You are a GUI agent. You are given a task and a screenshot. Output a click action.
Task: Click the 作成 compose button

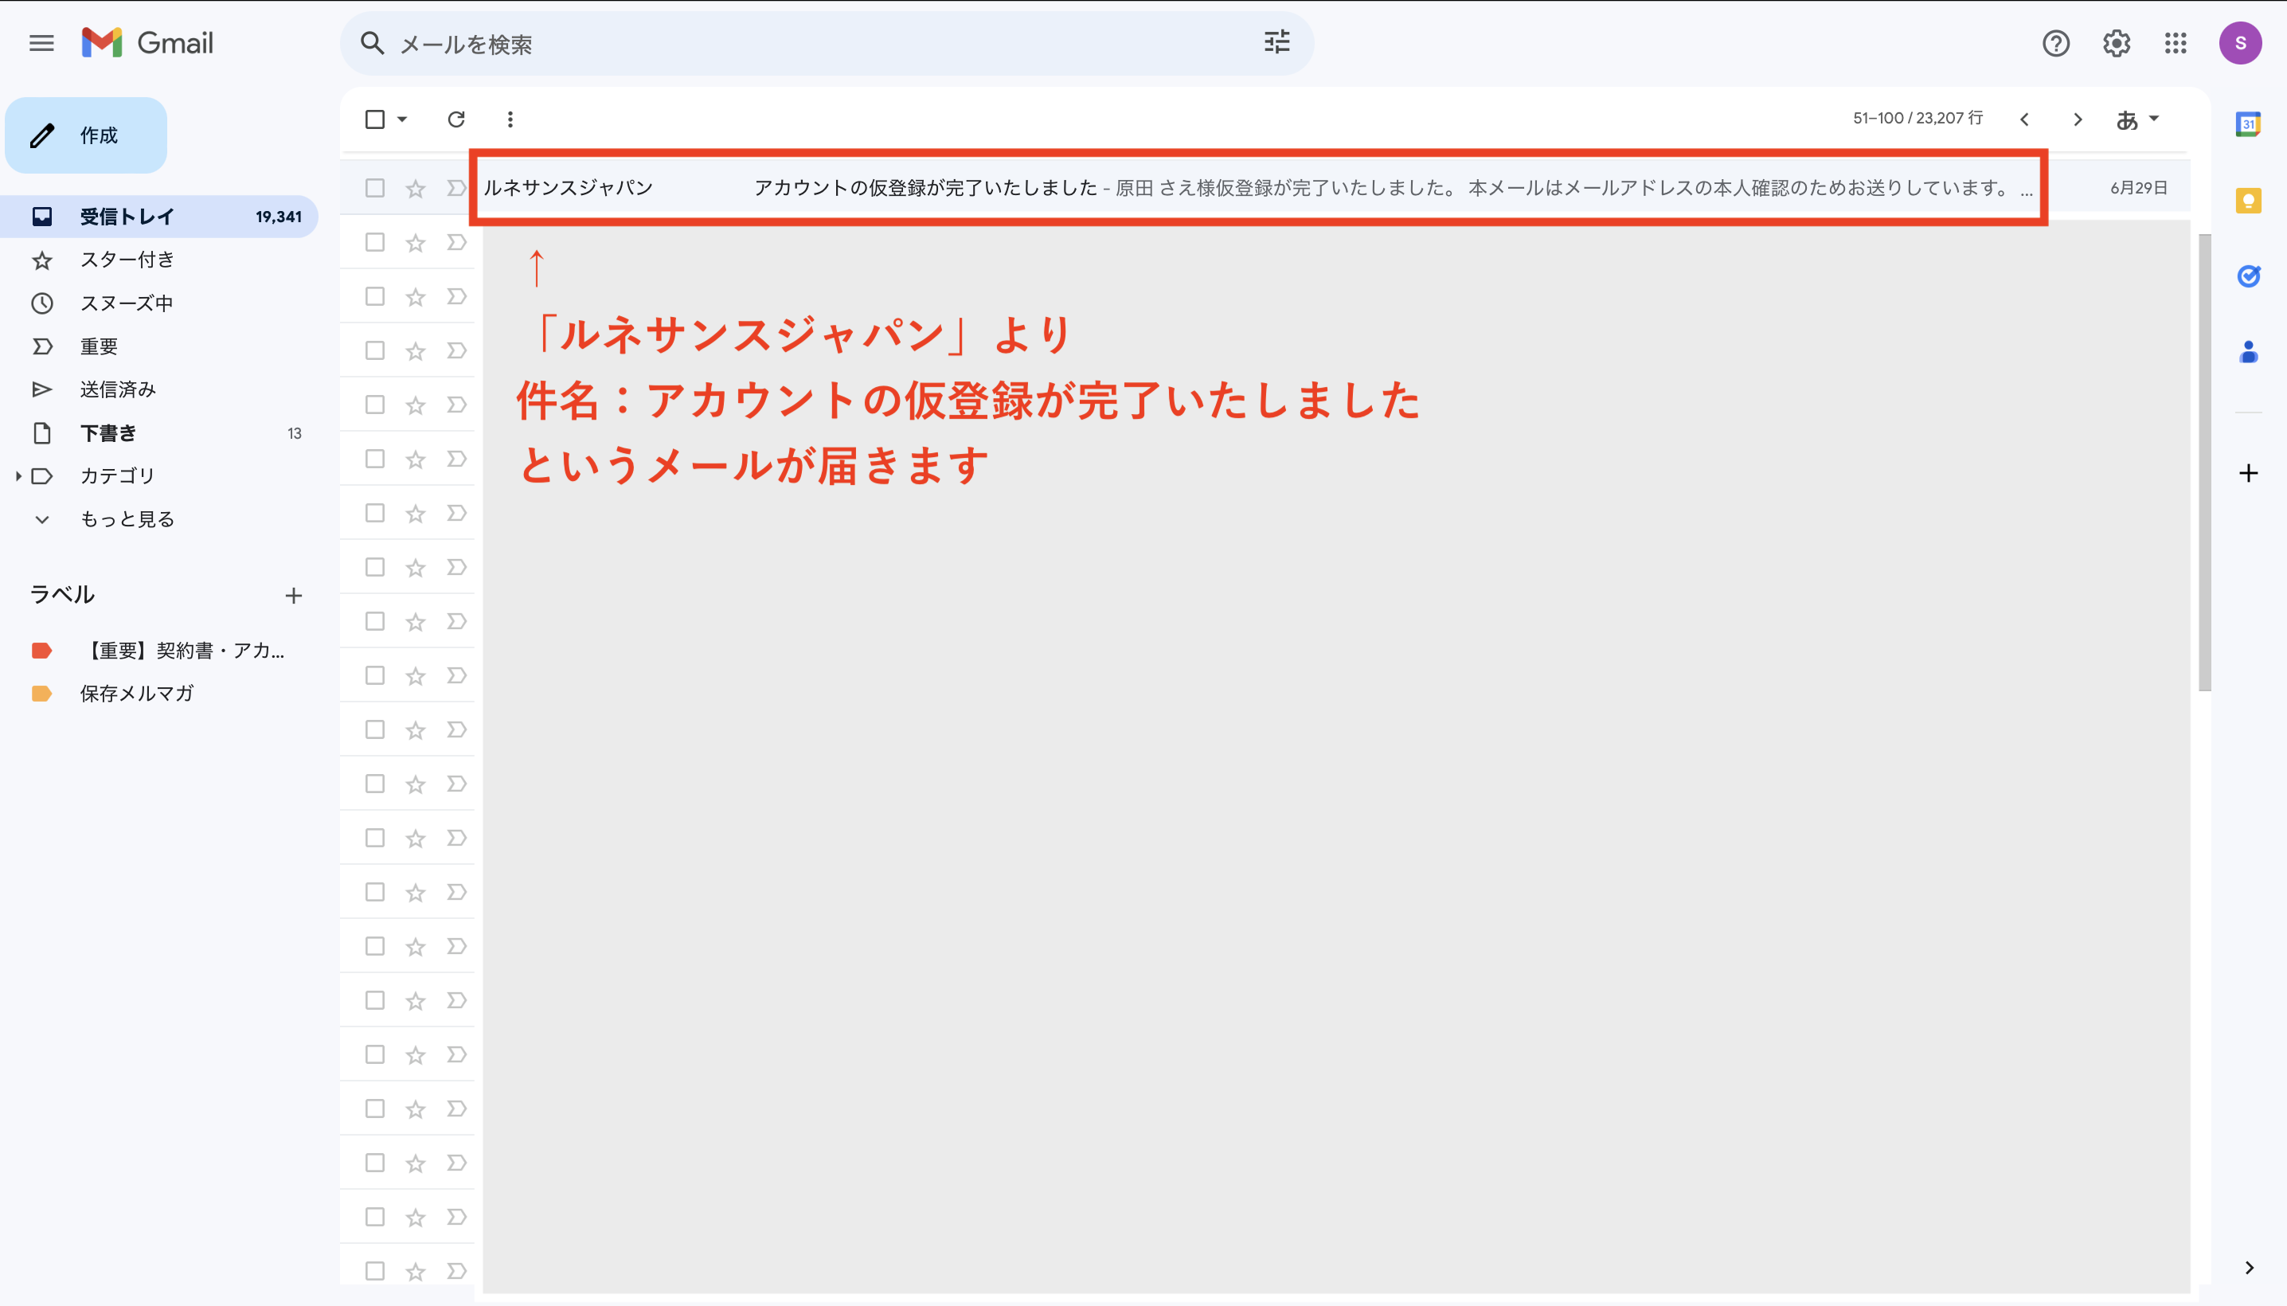pyautogui.click(x=86, y=135)
